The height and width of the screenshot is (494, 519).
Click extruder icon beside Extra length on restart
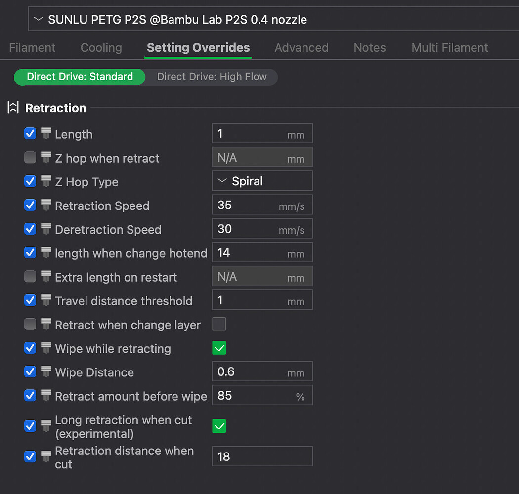pos(46,277)
